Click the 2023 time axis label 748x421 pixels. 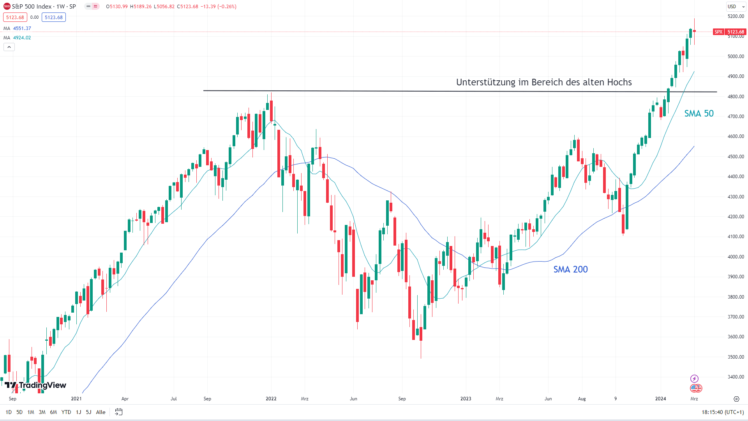pos(466,399)
